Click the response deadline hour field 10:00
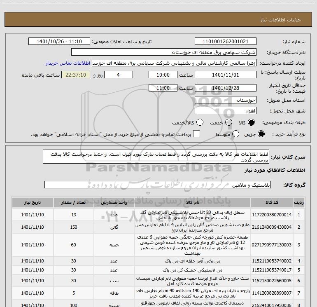The height and width of the screenshot is (307, 317). [x=163, y=75]
